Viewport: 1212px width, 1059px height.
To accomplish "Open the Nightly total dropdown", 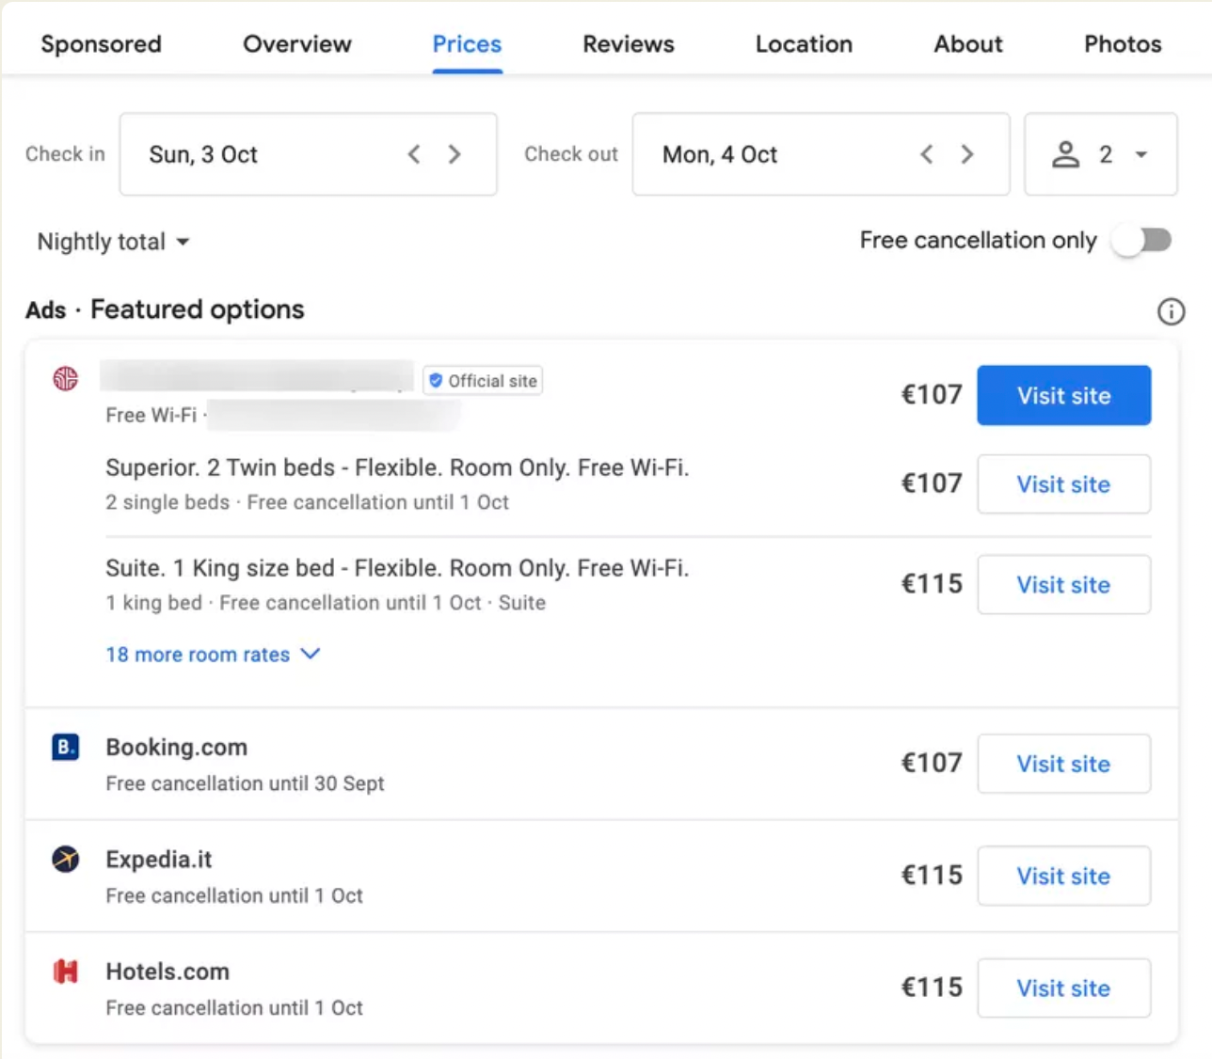I will click(x=113, y=242).
